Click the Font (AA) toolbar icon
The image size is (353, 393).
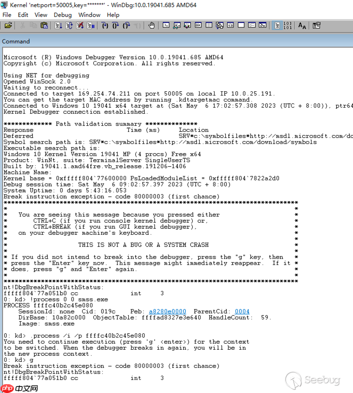pos(302,25)
